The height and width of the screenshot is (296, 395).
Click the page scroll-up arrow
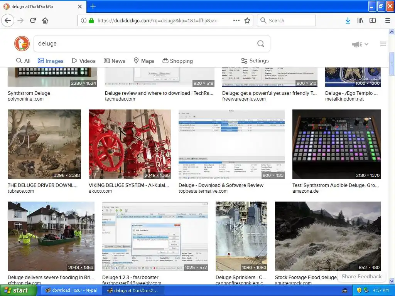click(x=392, y=32)
